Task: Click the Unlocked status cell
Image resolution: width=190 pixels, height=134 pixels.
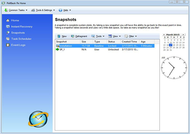Action: [113, 49]
